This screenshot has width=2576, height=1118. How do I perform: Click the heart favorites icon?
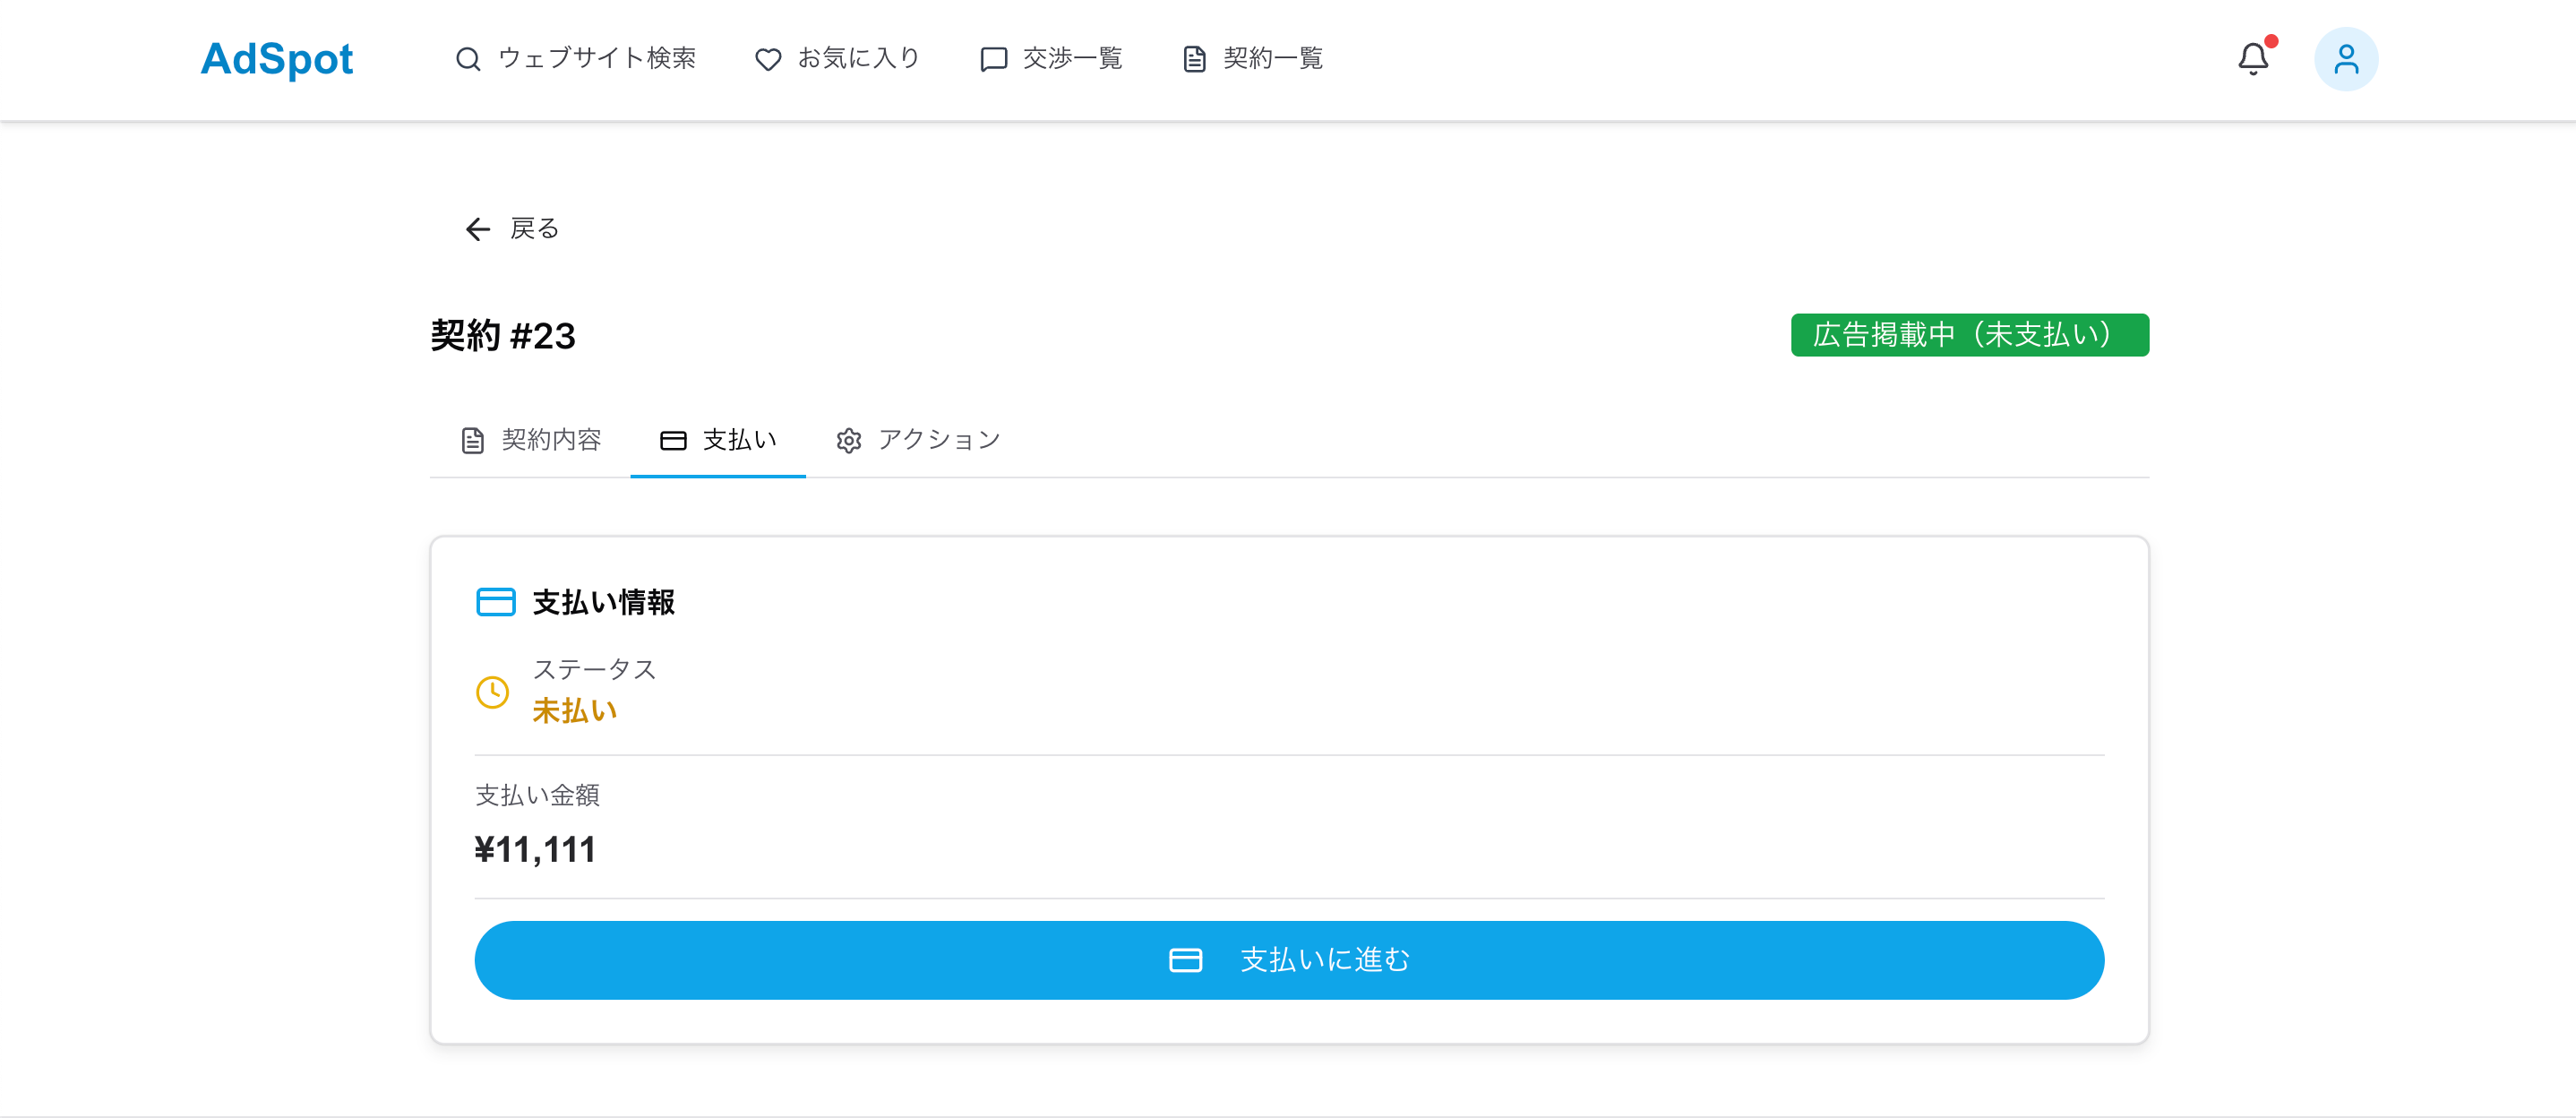(x=767, y=60)
